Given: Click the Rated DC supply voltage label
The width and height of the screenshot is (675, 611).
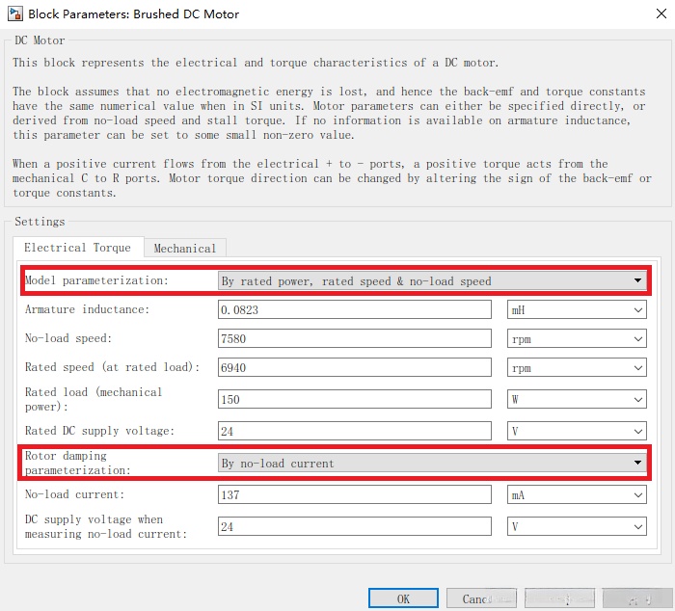Looking at the screenshot, I should [x=99, y=431].
